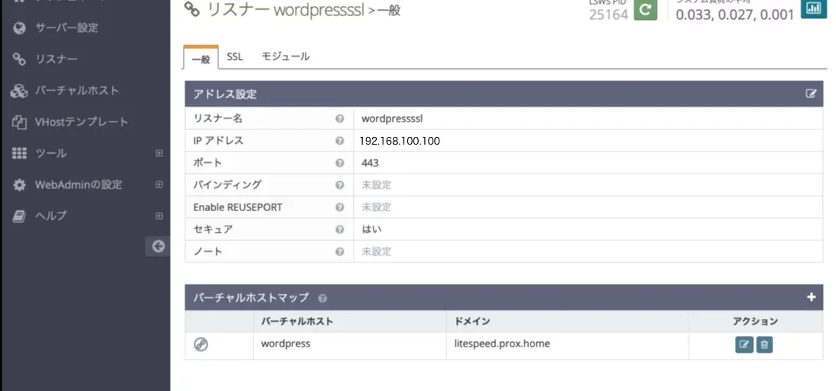
Task: Switch to the SSL tab
Action: [x=234, y=57]
